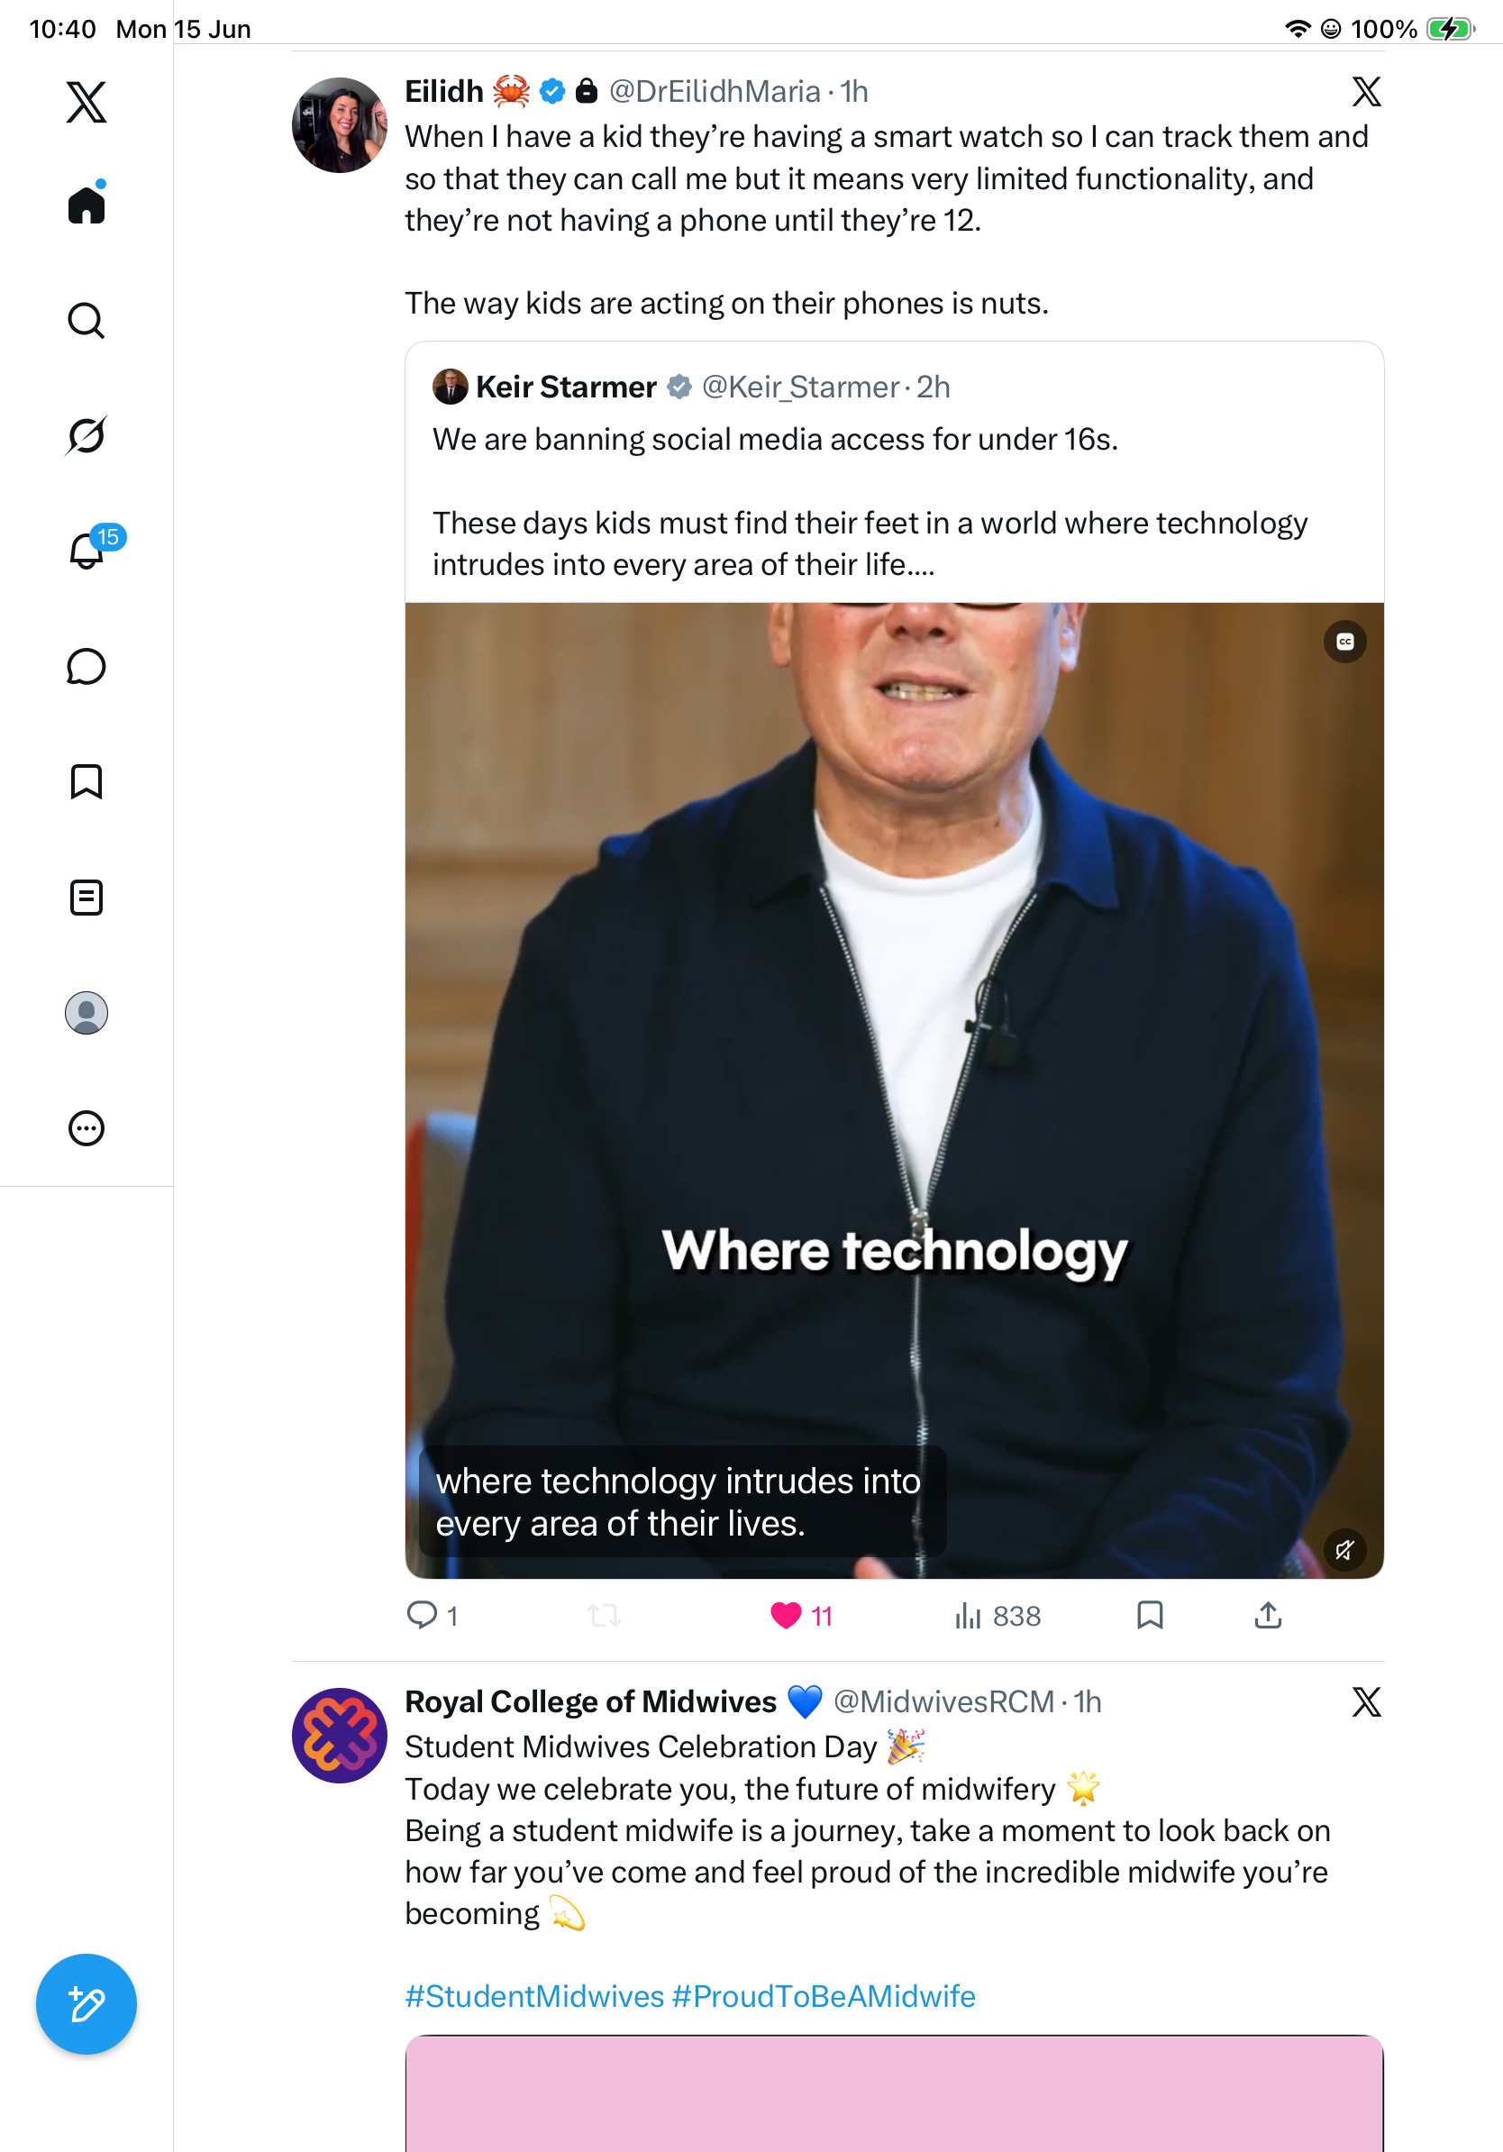Share Eilidh's post via share icon
1503x2152 pixels.
coord(1268,1615)
